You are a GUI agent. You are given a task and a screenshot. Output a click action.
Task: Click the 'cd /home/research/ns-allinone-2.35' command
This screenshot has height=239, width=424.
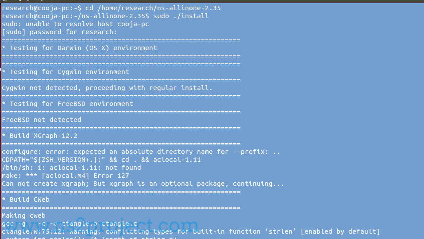point(153,8)
